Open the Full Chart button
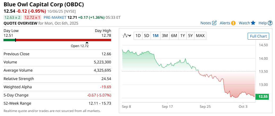The image size is (275, 116). click(258, 36)
